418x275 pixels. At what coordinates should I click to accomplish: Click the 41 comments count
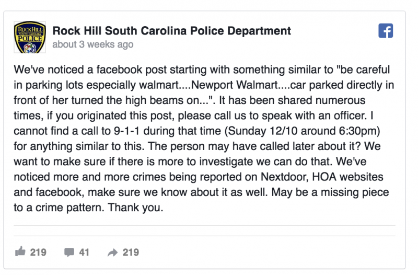point(84,252)
